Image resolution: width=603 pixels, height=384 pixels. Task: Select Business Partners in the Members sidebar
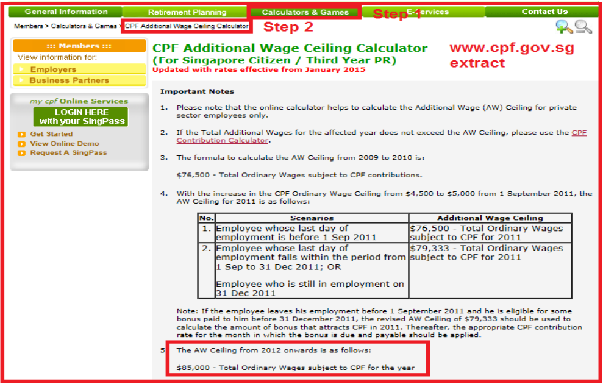click(69, 80)
